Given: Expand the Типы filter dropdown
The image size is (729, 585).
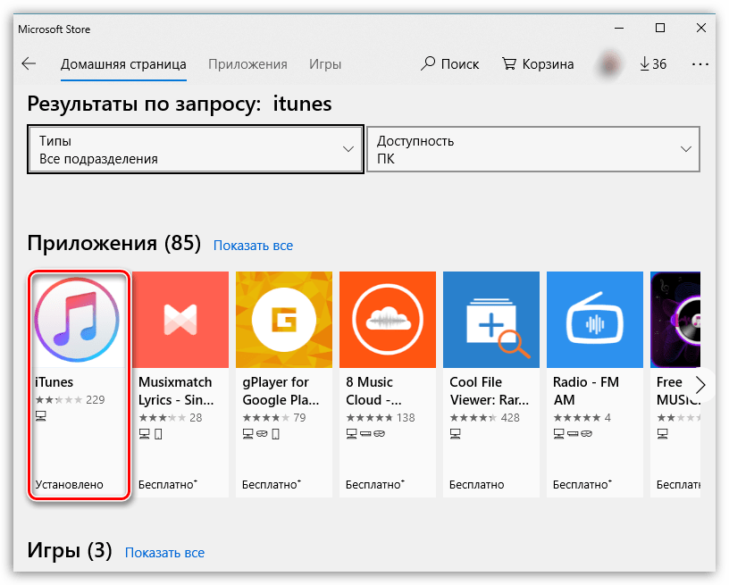Looking at the screenshot, I should [196, 149].
